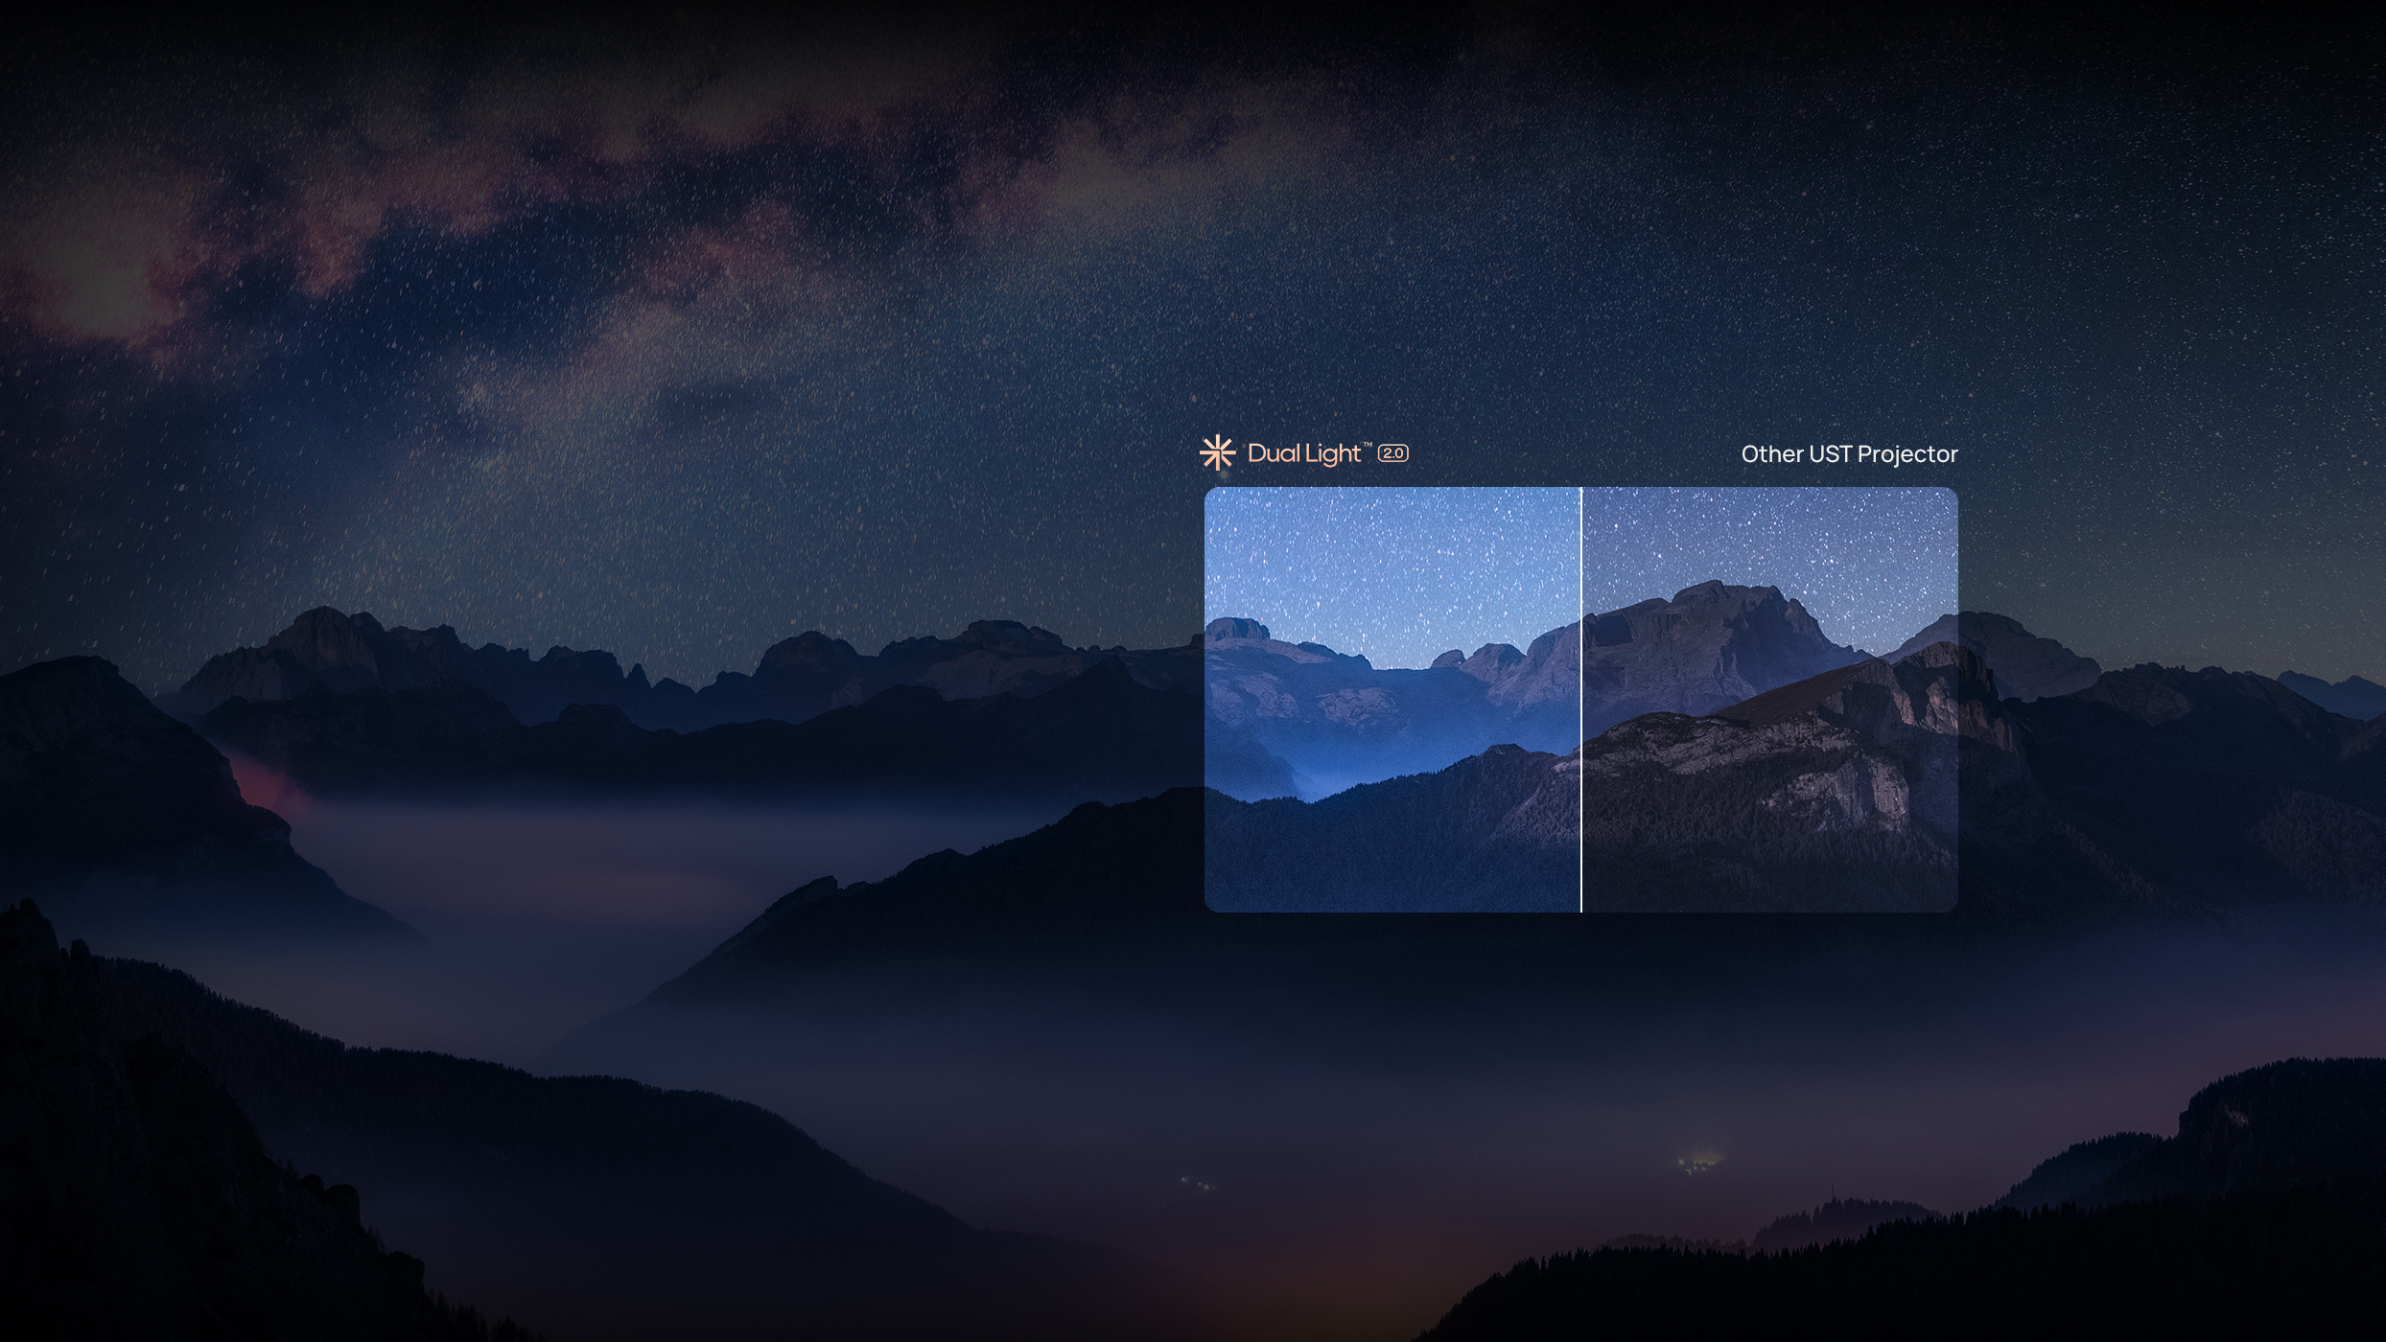The width and height of the screenshot is (2386, 1342).
Task: Click the Dual Light brand text
Action: 1303,453
